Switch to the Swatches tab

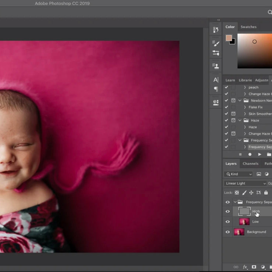pos(248,27)
